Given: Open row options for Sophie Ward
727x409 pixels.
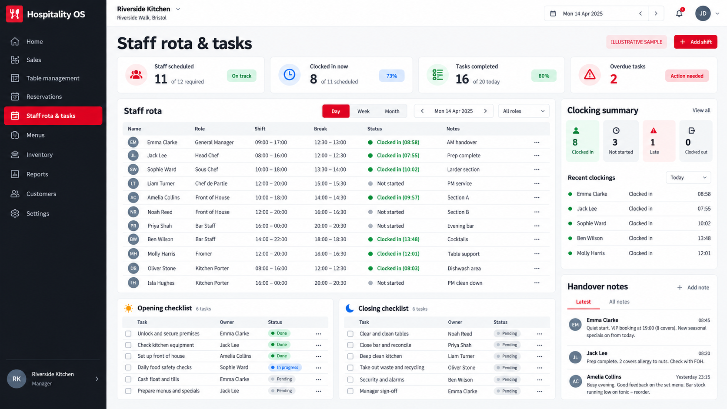Looking at the screenshot, I should [537, 170].
